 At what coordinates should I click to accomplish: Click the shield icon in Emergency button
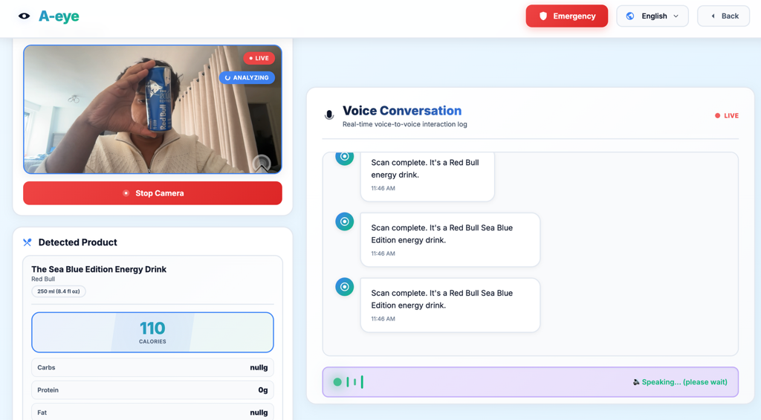click(x=543, y=16)
